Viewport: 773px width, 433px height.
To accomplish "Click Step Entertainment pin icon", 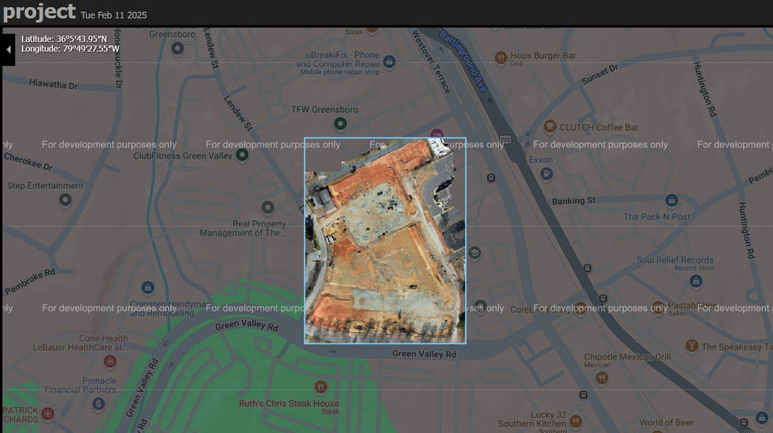I will pos(65,200).
